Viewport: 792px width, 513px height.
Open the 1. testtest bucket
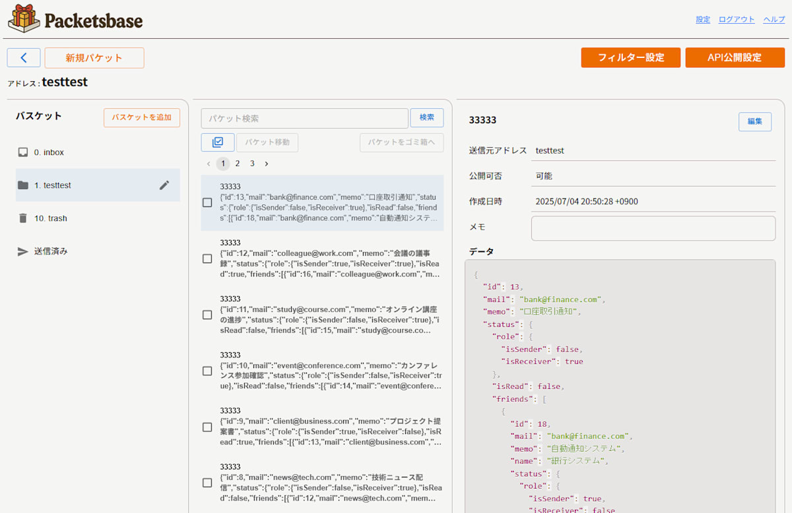click(98, 185)
